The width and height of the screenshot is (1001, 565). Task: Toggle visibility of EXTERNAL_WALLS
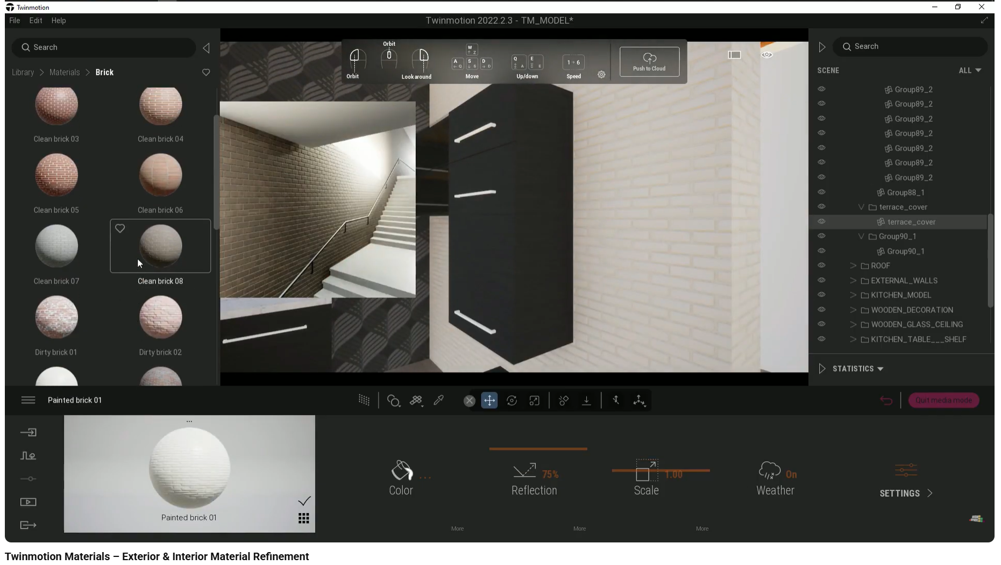point(822,280)
